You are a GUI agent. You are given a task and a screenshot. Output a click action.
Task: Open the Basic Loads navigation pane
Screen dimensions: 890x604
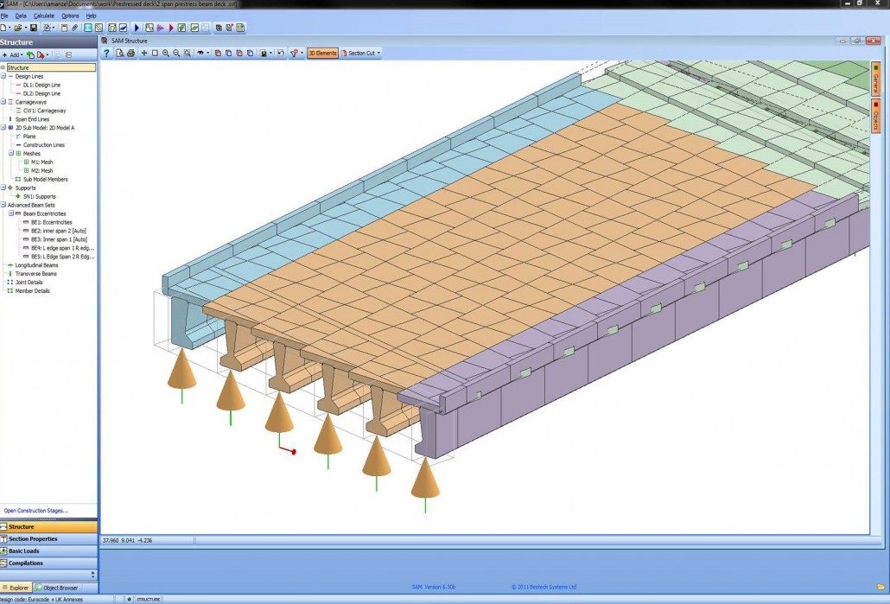tap(24, 551)
